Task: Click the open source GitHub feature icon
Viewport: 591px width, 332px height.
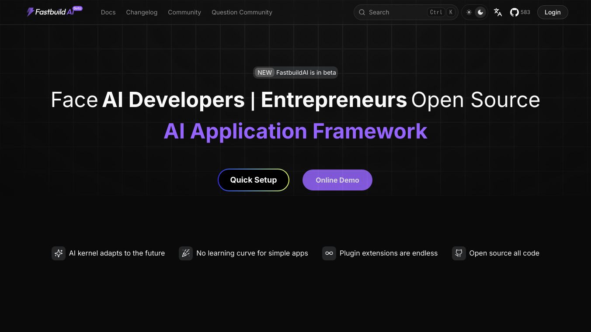Action: 459,253
